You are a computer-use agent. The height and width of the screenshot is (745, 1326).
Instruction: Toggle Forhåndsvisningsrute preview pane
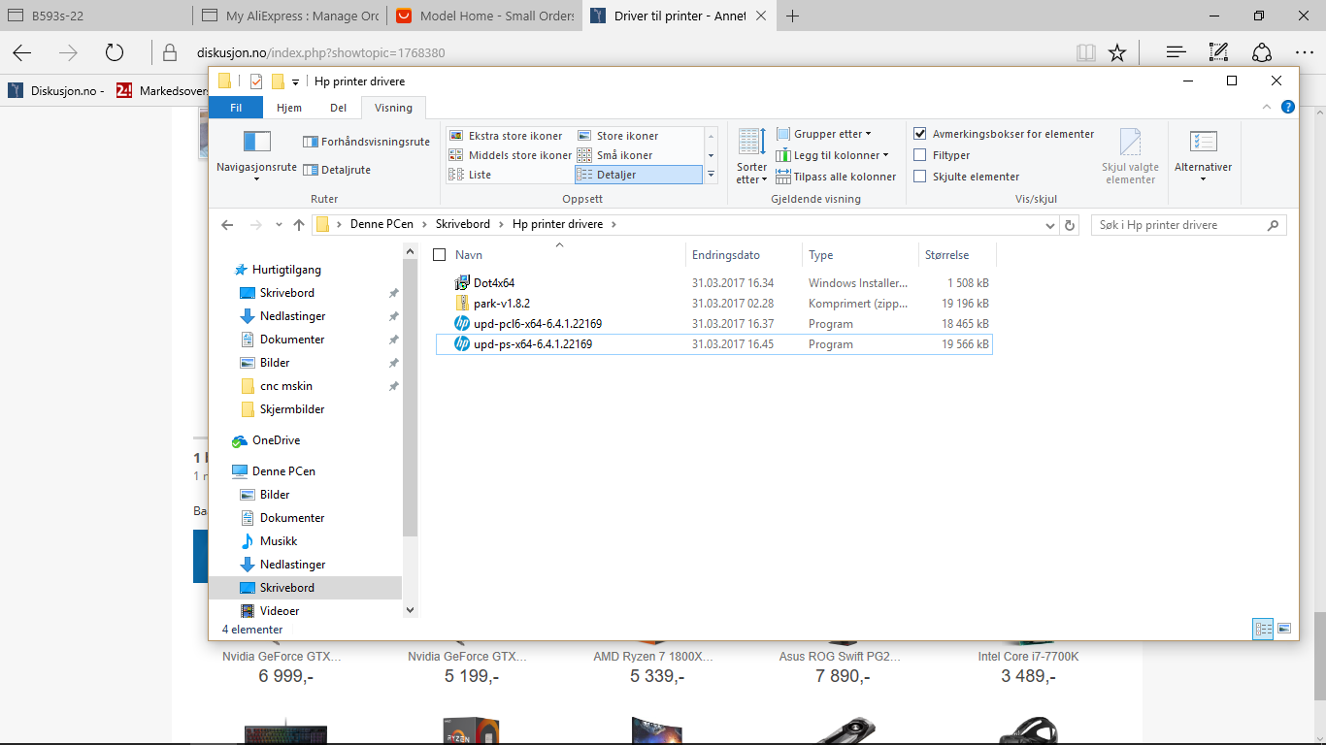tap(366, 142)
